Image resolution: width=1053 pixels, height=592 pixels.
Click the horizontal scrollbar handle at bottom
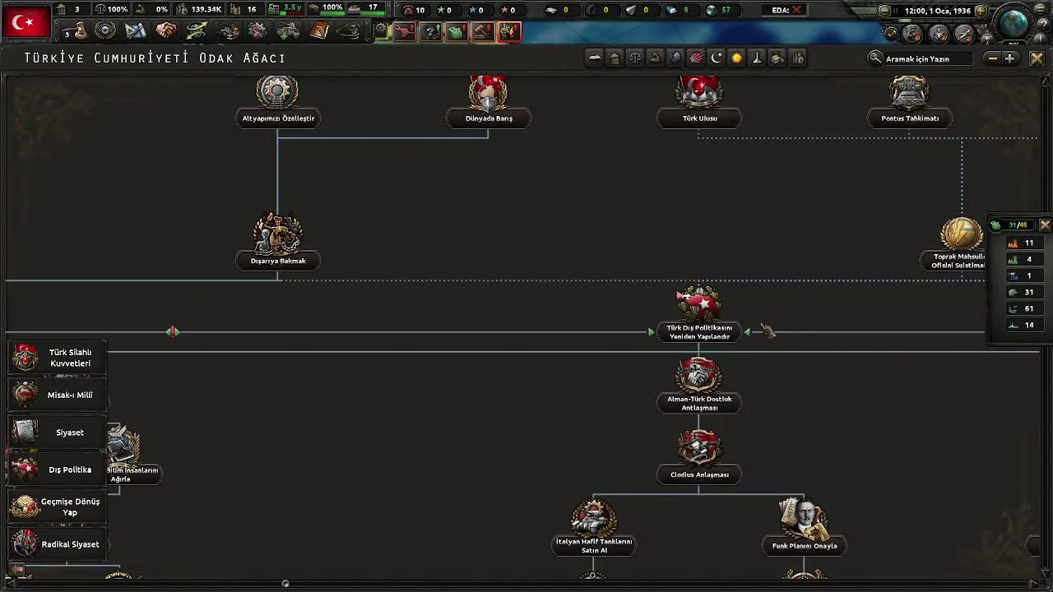point(285,584)
